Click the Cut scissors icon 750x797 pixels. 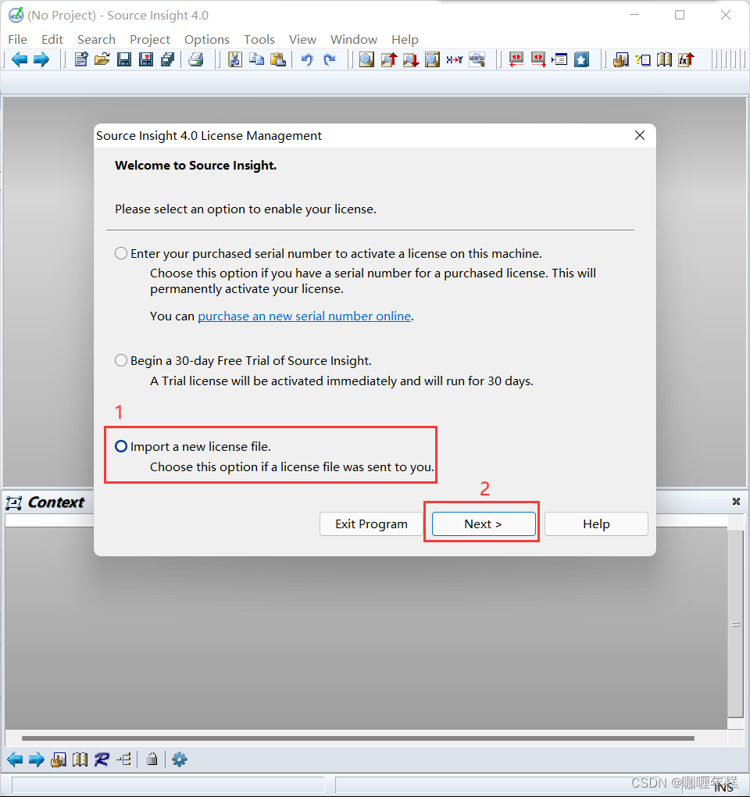234,59
